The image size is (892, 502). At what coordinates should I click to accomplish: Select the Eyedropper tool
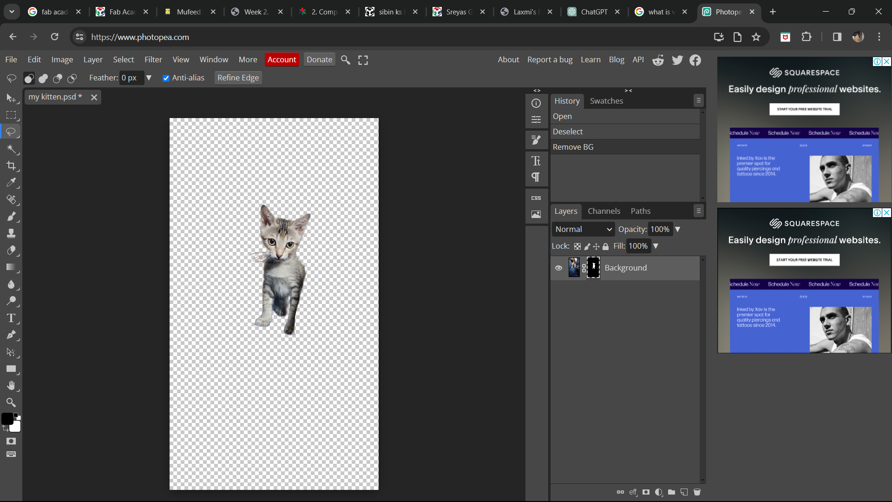(x=11, y=183)
